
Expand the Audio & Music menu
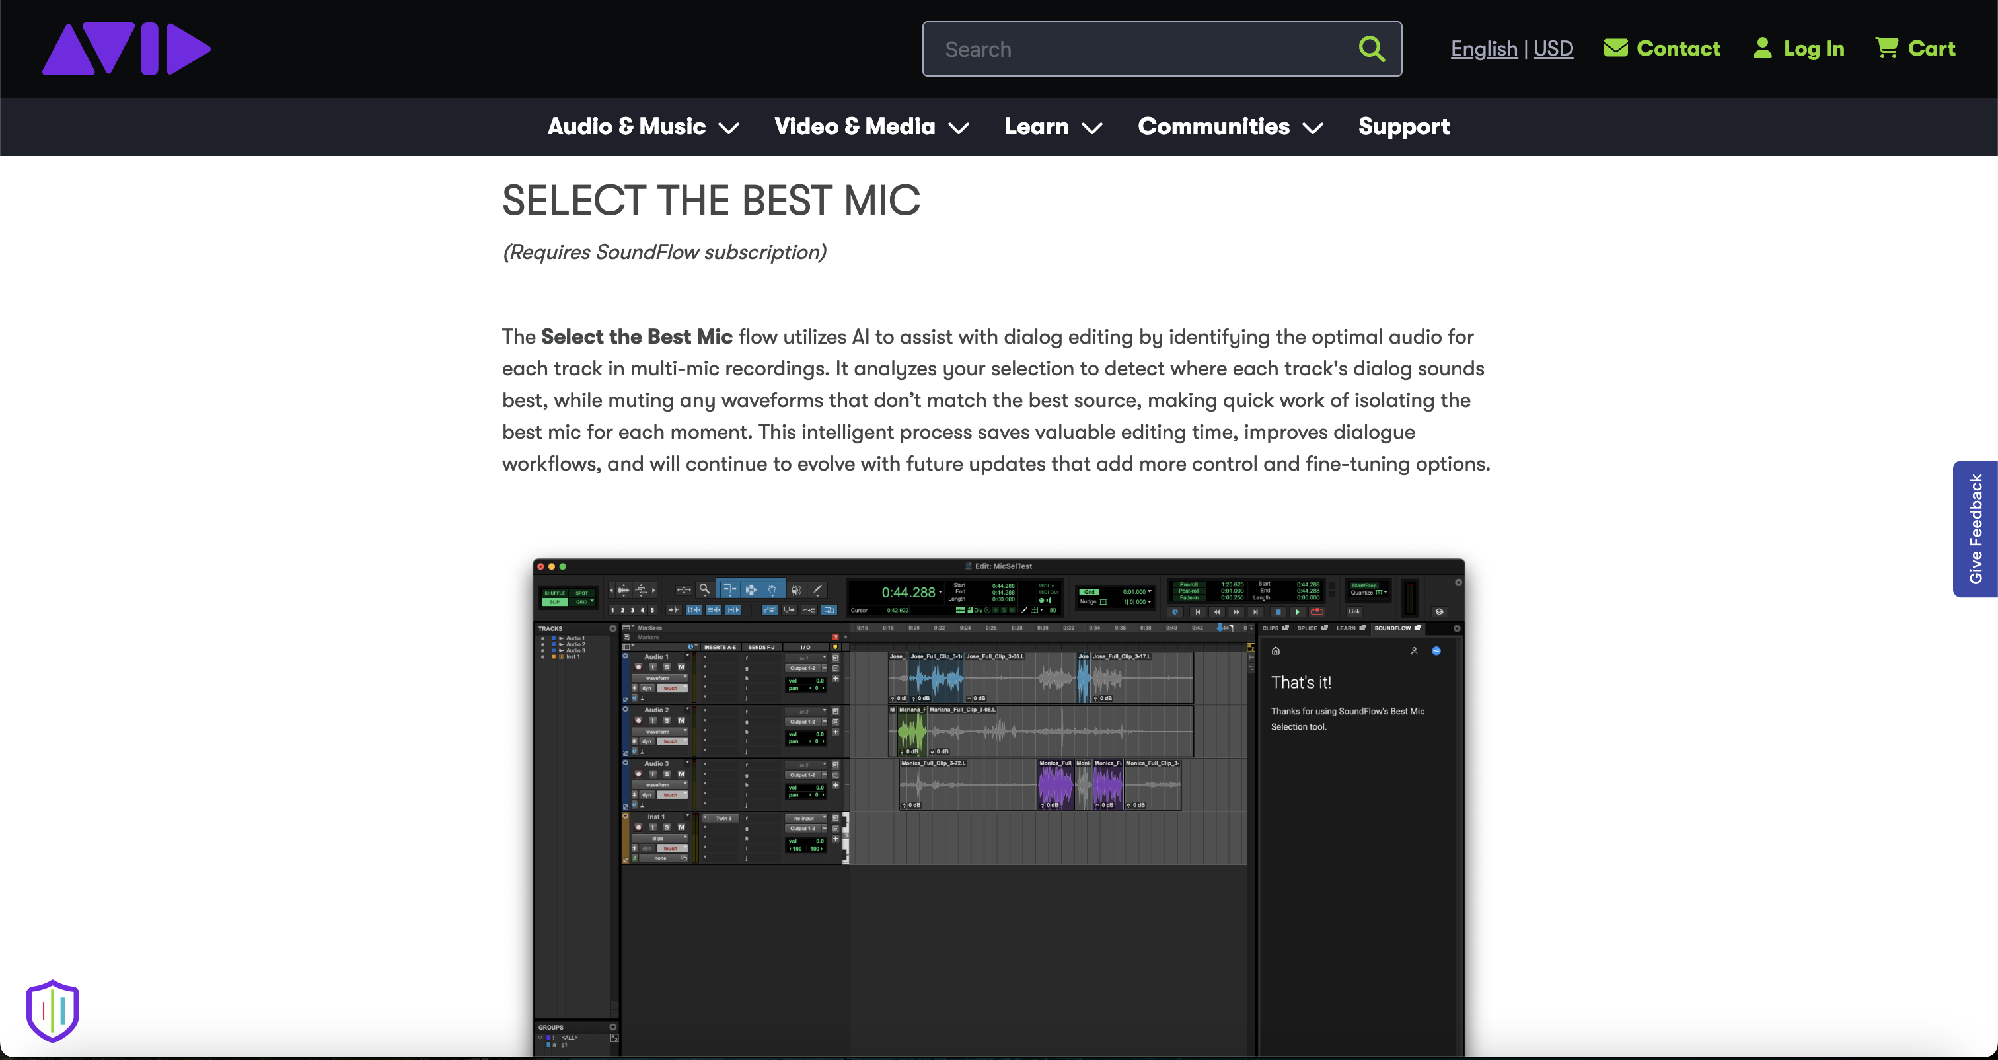point(642,126)
